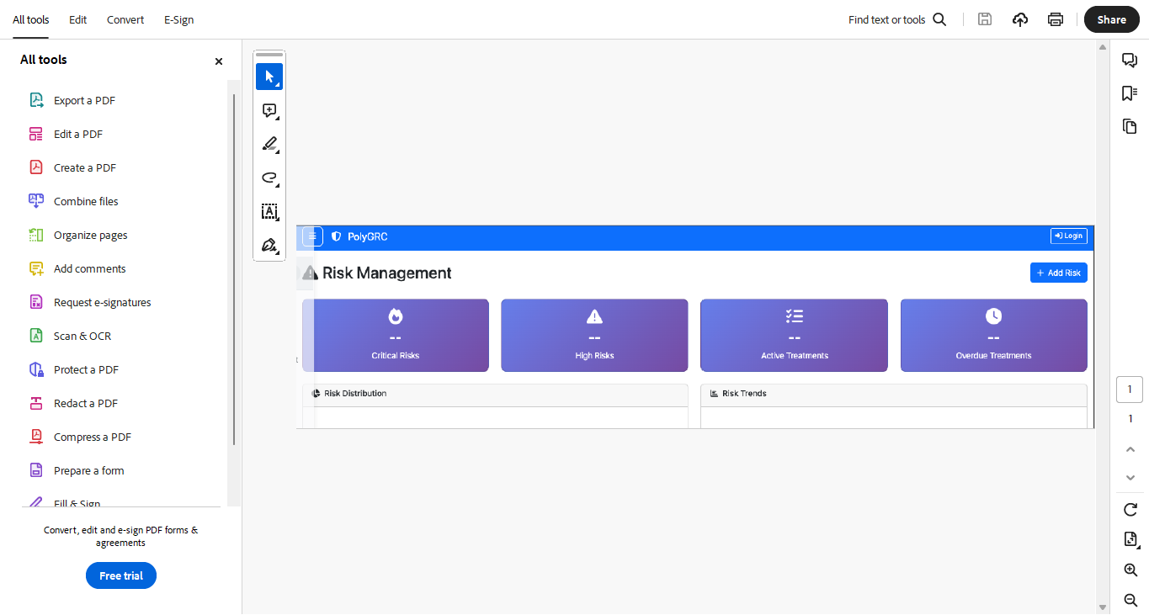Click the Share button
The image size is (1149, 615).
(1111, 19)
